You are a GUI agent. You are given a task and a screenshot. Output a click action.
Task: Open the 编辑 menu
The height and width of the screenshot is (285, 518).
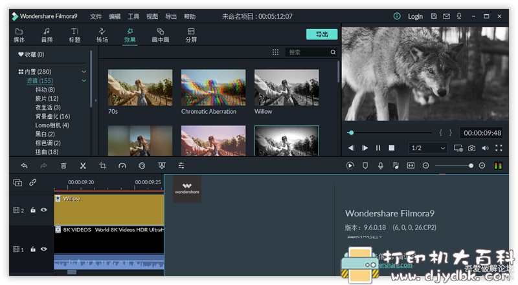pos(115,17)
